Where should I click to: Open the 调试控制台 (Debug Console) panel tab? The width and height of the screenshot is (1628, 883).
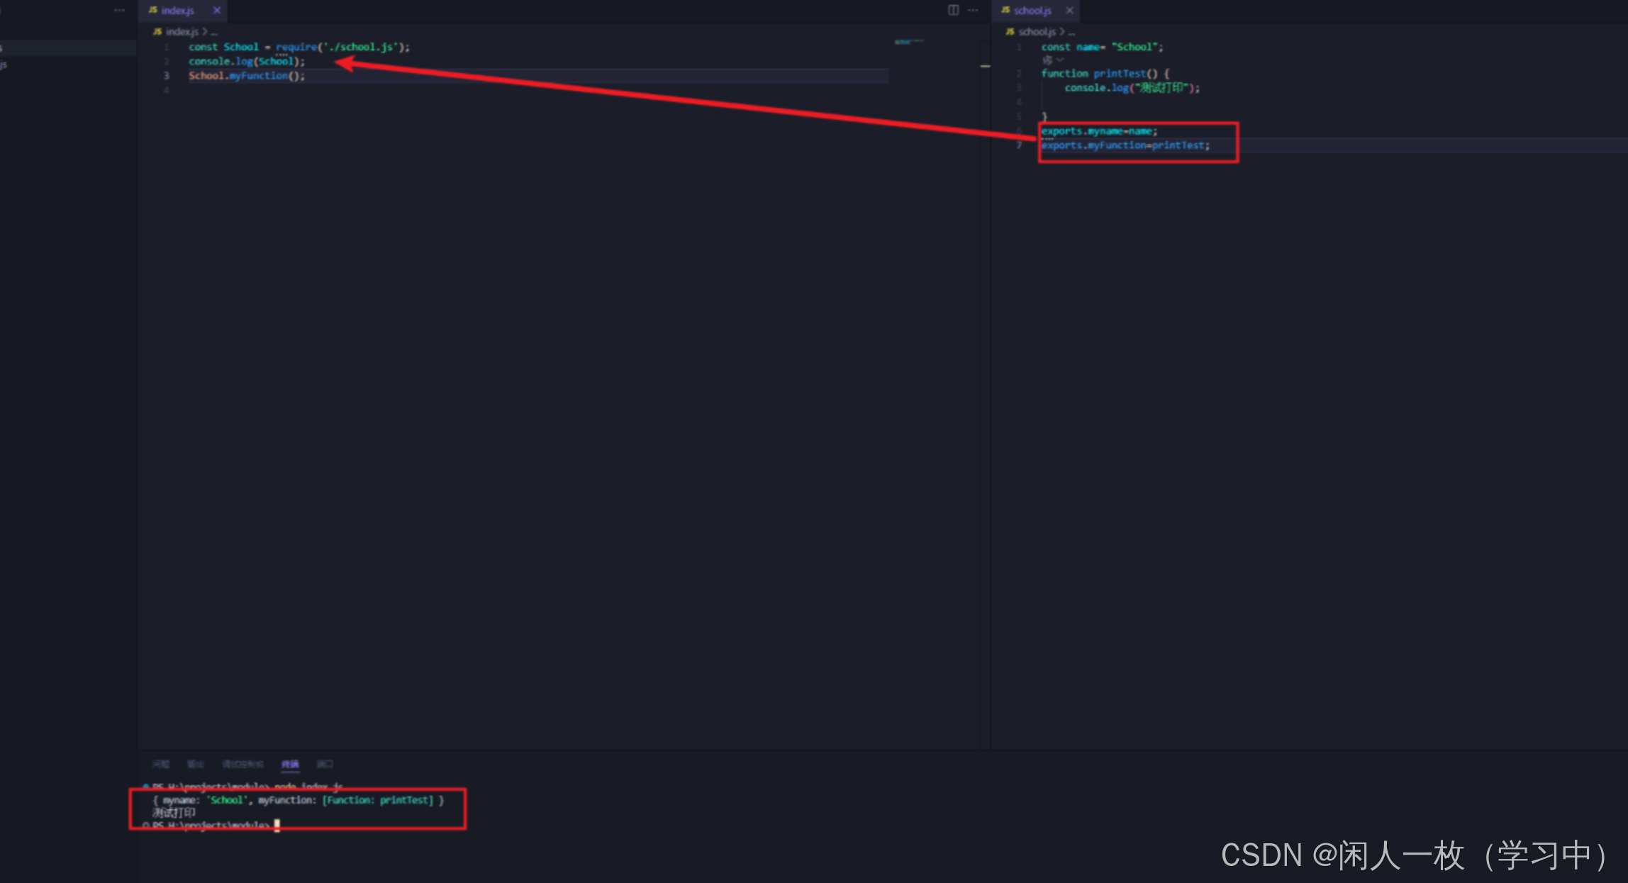tap(242, 764)
